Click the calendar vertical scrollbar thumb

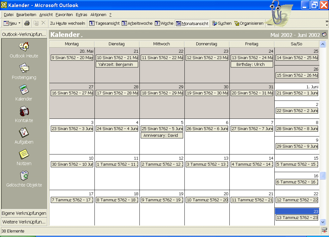323,176
